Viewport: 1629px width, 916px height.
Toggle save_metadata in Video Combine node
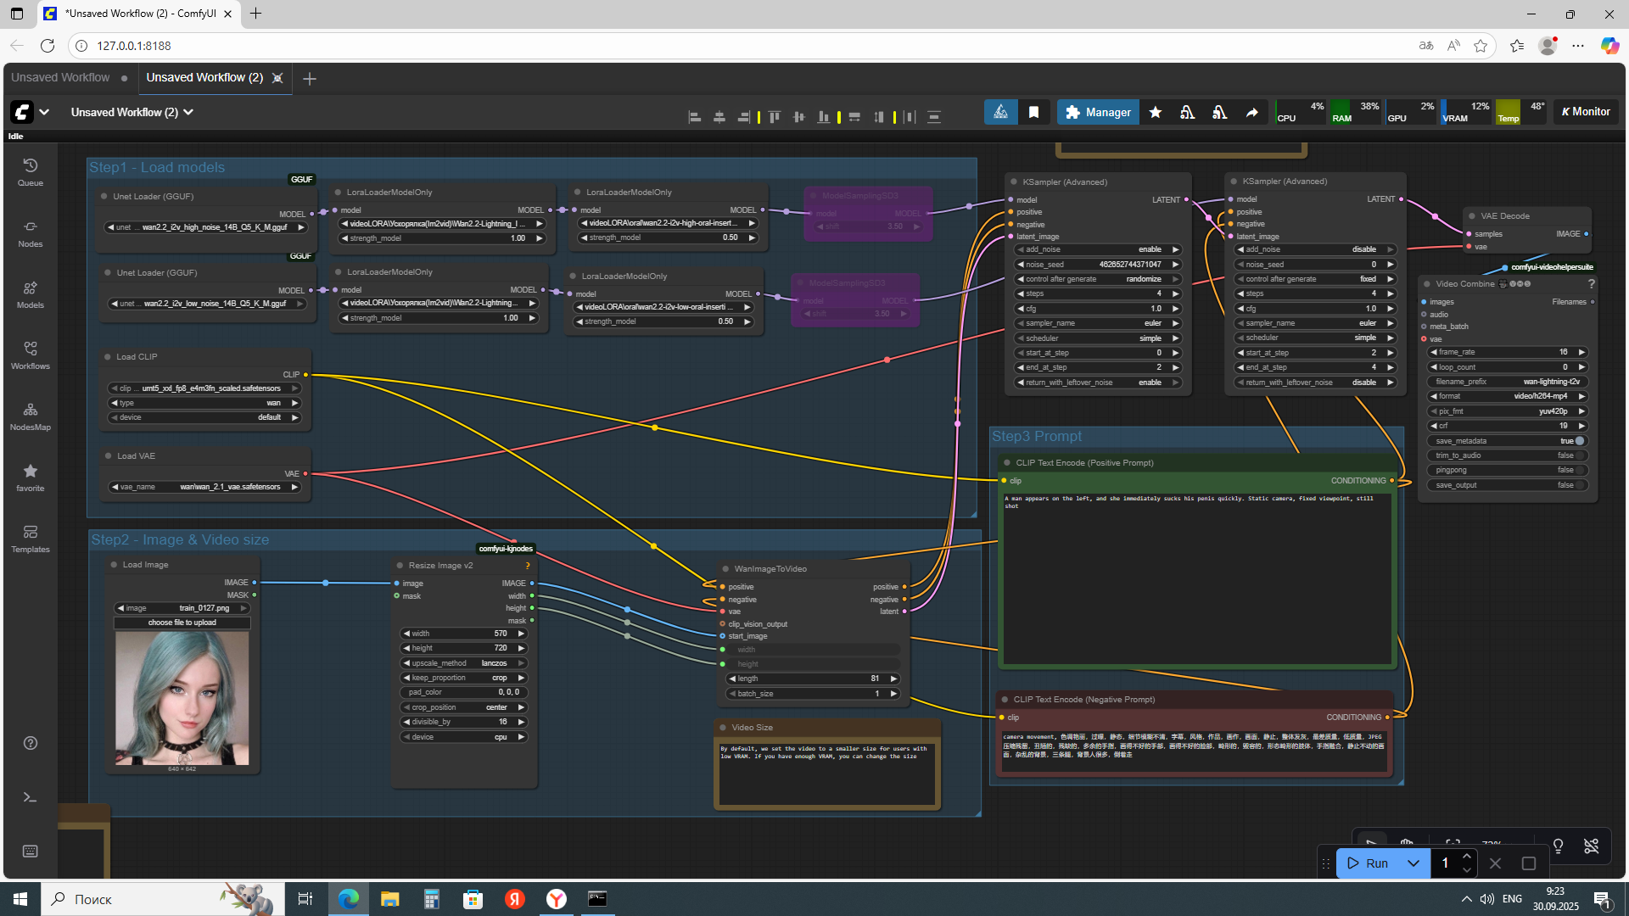(1579, 441)
